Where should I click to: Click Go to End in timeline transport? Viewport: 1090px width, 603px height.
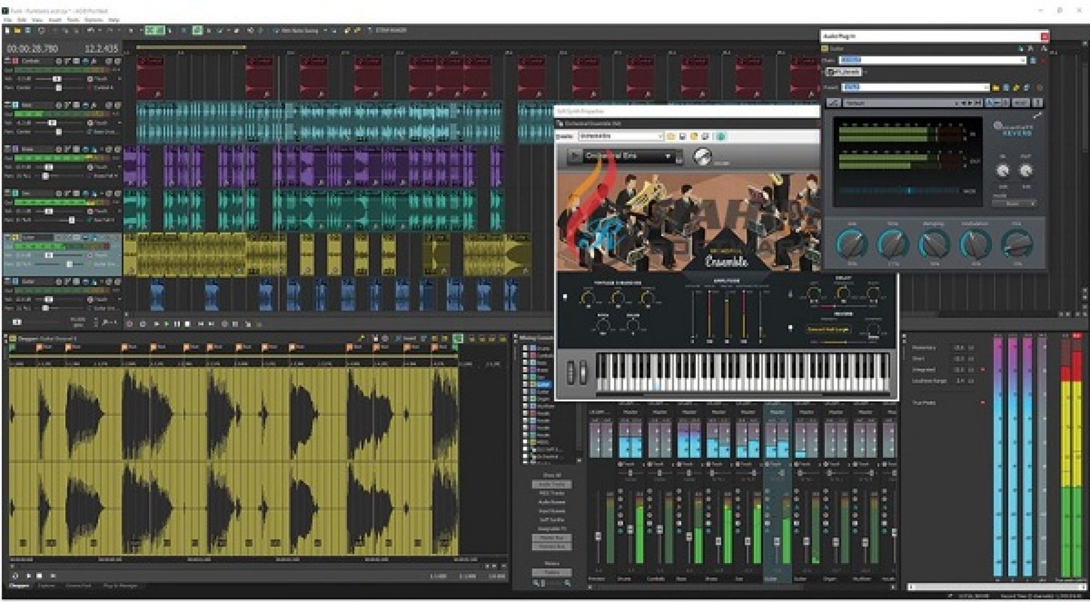[x=211, y=323]
